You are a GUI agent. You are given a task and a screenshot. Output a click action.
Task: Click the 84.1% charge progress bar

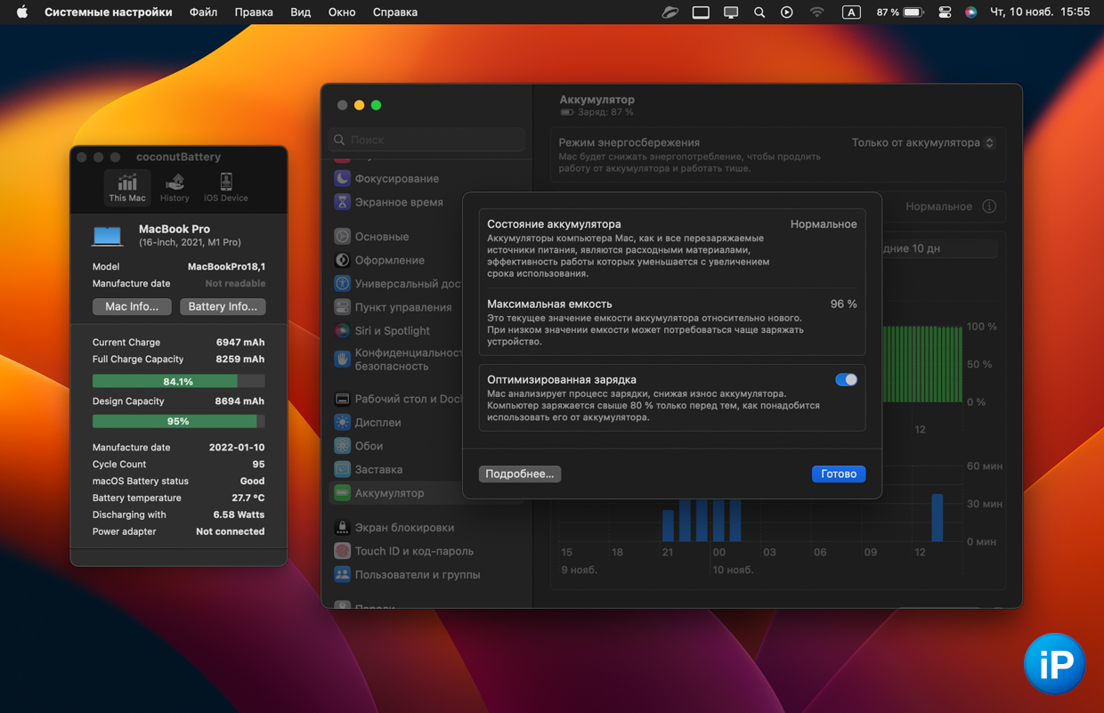[178, 381]
